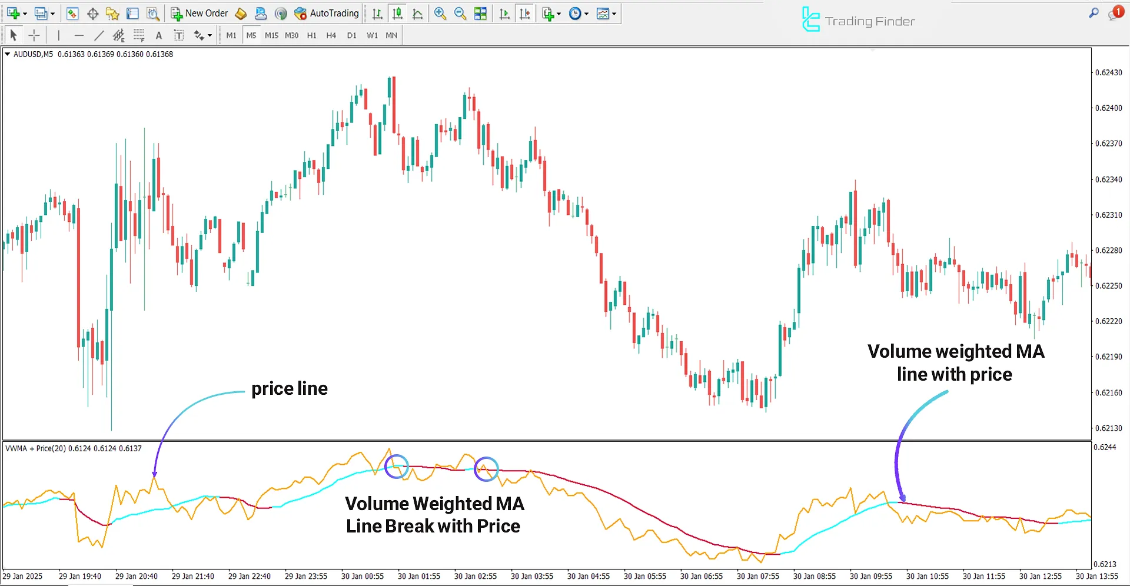Image resolution: width=1130 pixels, height=586 pixels.
Task: Switch to the D1 timeframe
Action: pos(351,35)
